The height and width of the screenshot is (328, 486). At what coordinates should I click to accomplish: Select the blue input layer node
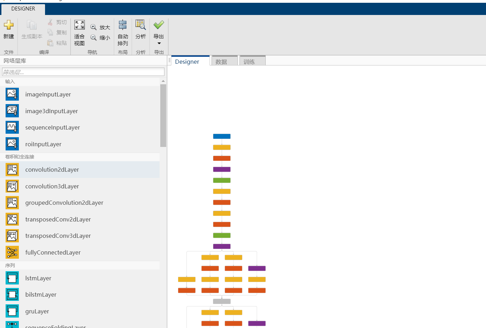coord(222,136)
